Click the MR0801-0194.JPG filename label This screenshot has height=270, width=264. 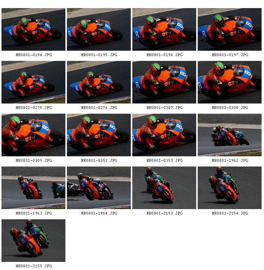34,55
